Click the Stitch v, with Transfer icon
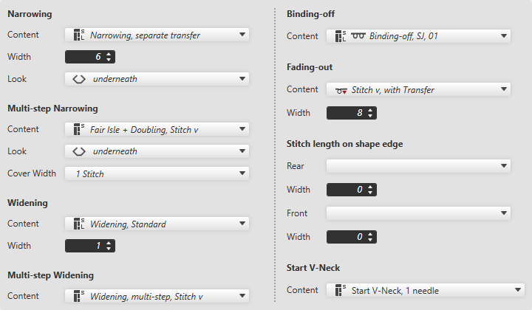Viewport: 532px width, 310px height. point(340,90)
